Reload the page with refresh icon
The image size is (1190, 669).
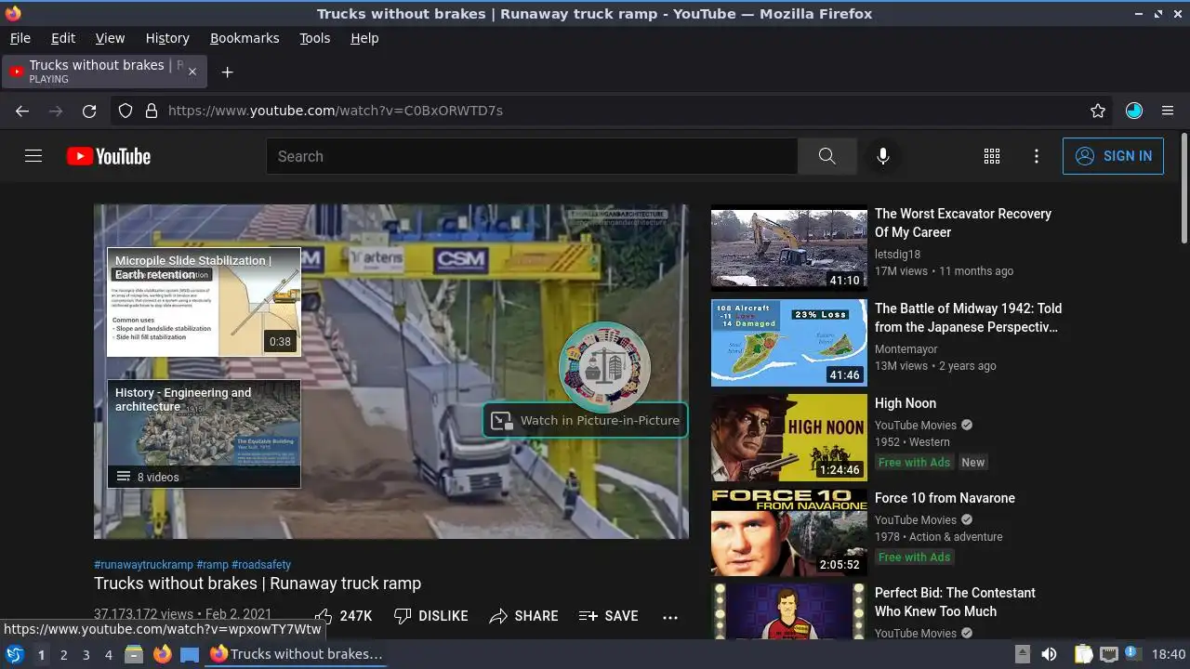click(x=89, y=111)
